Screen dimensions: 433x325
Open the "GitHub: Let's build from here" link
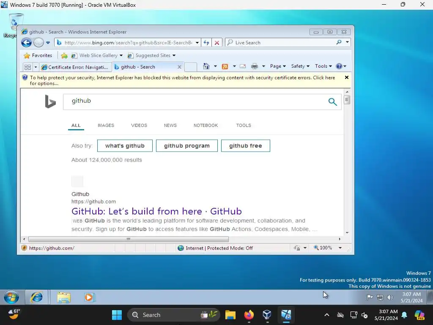[156, 212]
